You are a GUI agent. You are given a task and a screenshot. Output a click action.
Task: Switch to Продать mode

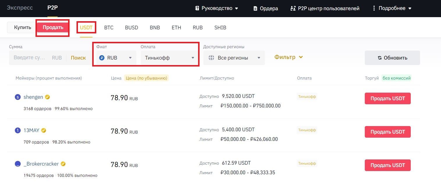coord(53,28)
